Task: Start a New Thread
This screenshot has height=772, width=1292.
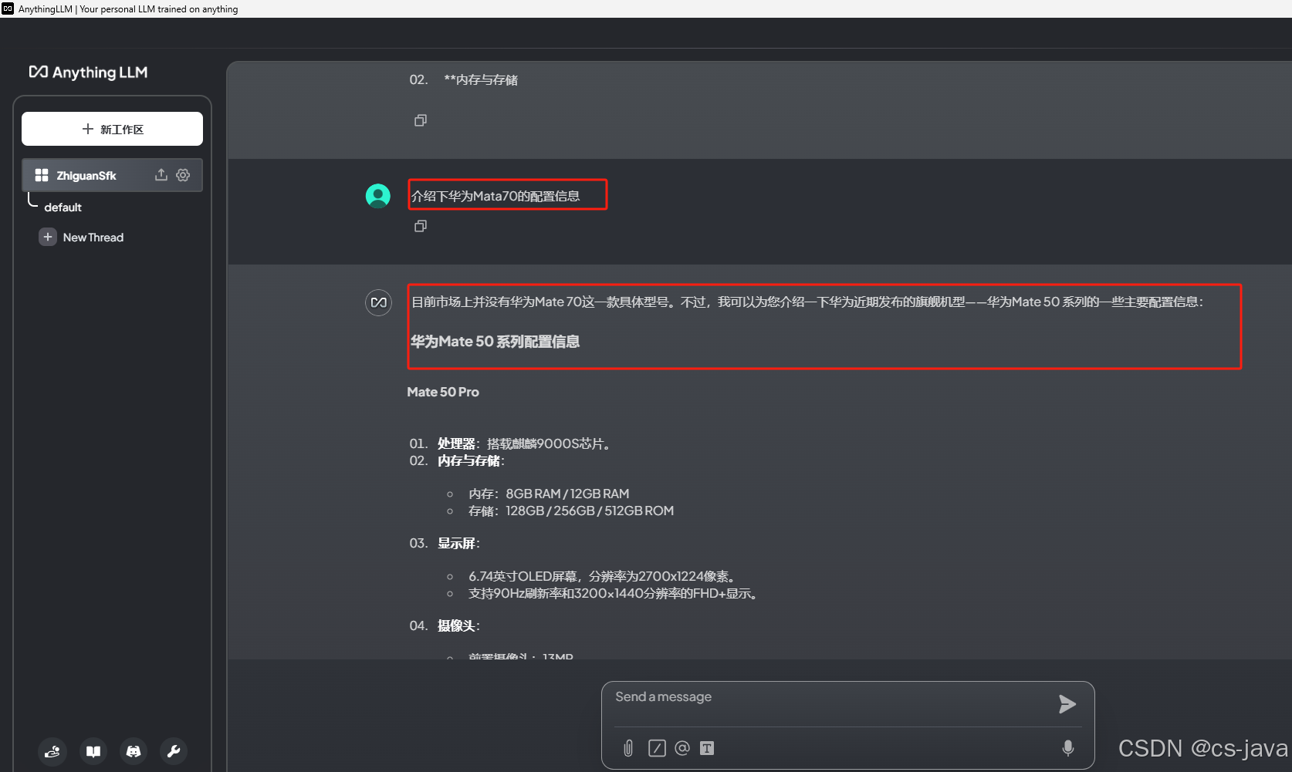Action: coord(93,238)
